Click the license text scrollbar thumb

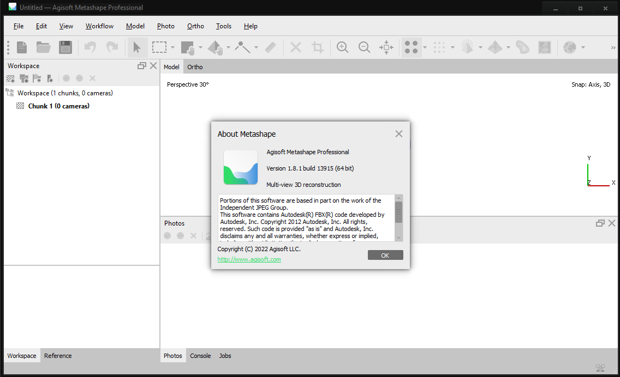[398, 212]
